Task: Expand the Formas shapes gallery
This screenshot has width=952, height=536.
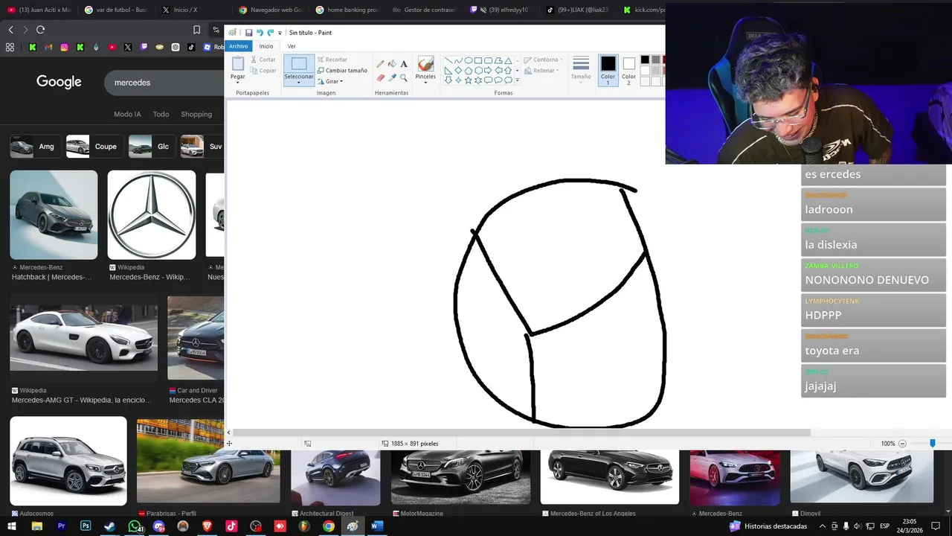Action: click(x=517, y=80)
